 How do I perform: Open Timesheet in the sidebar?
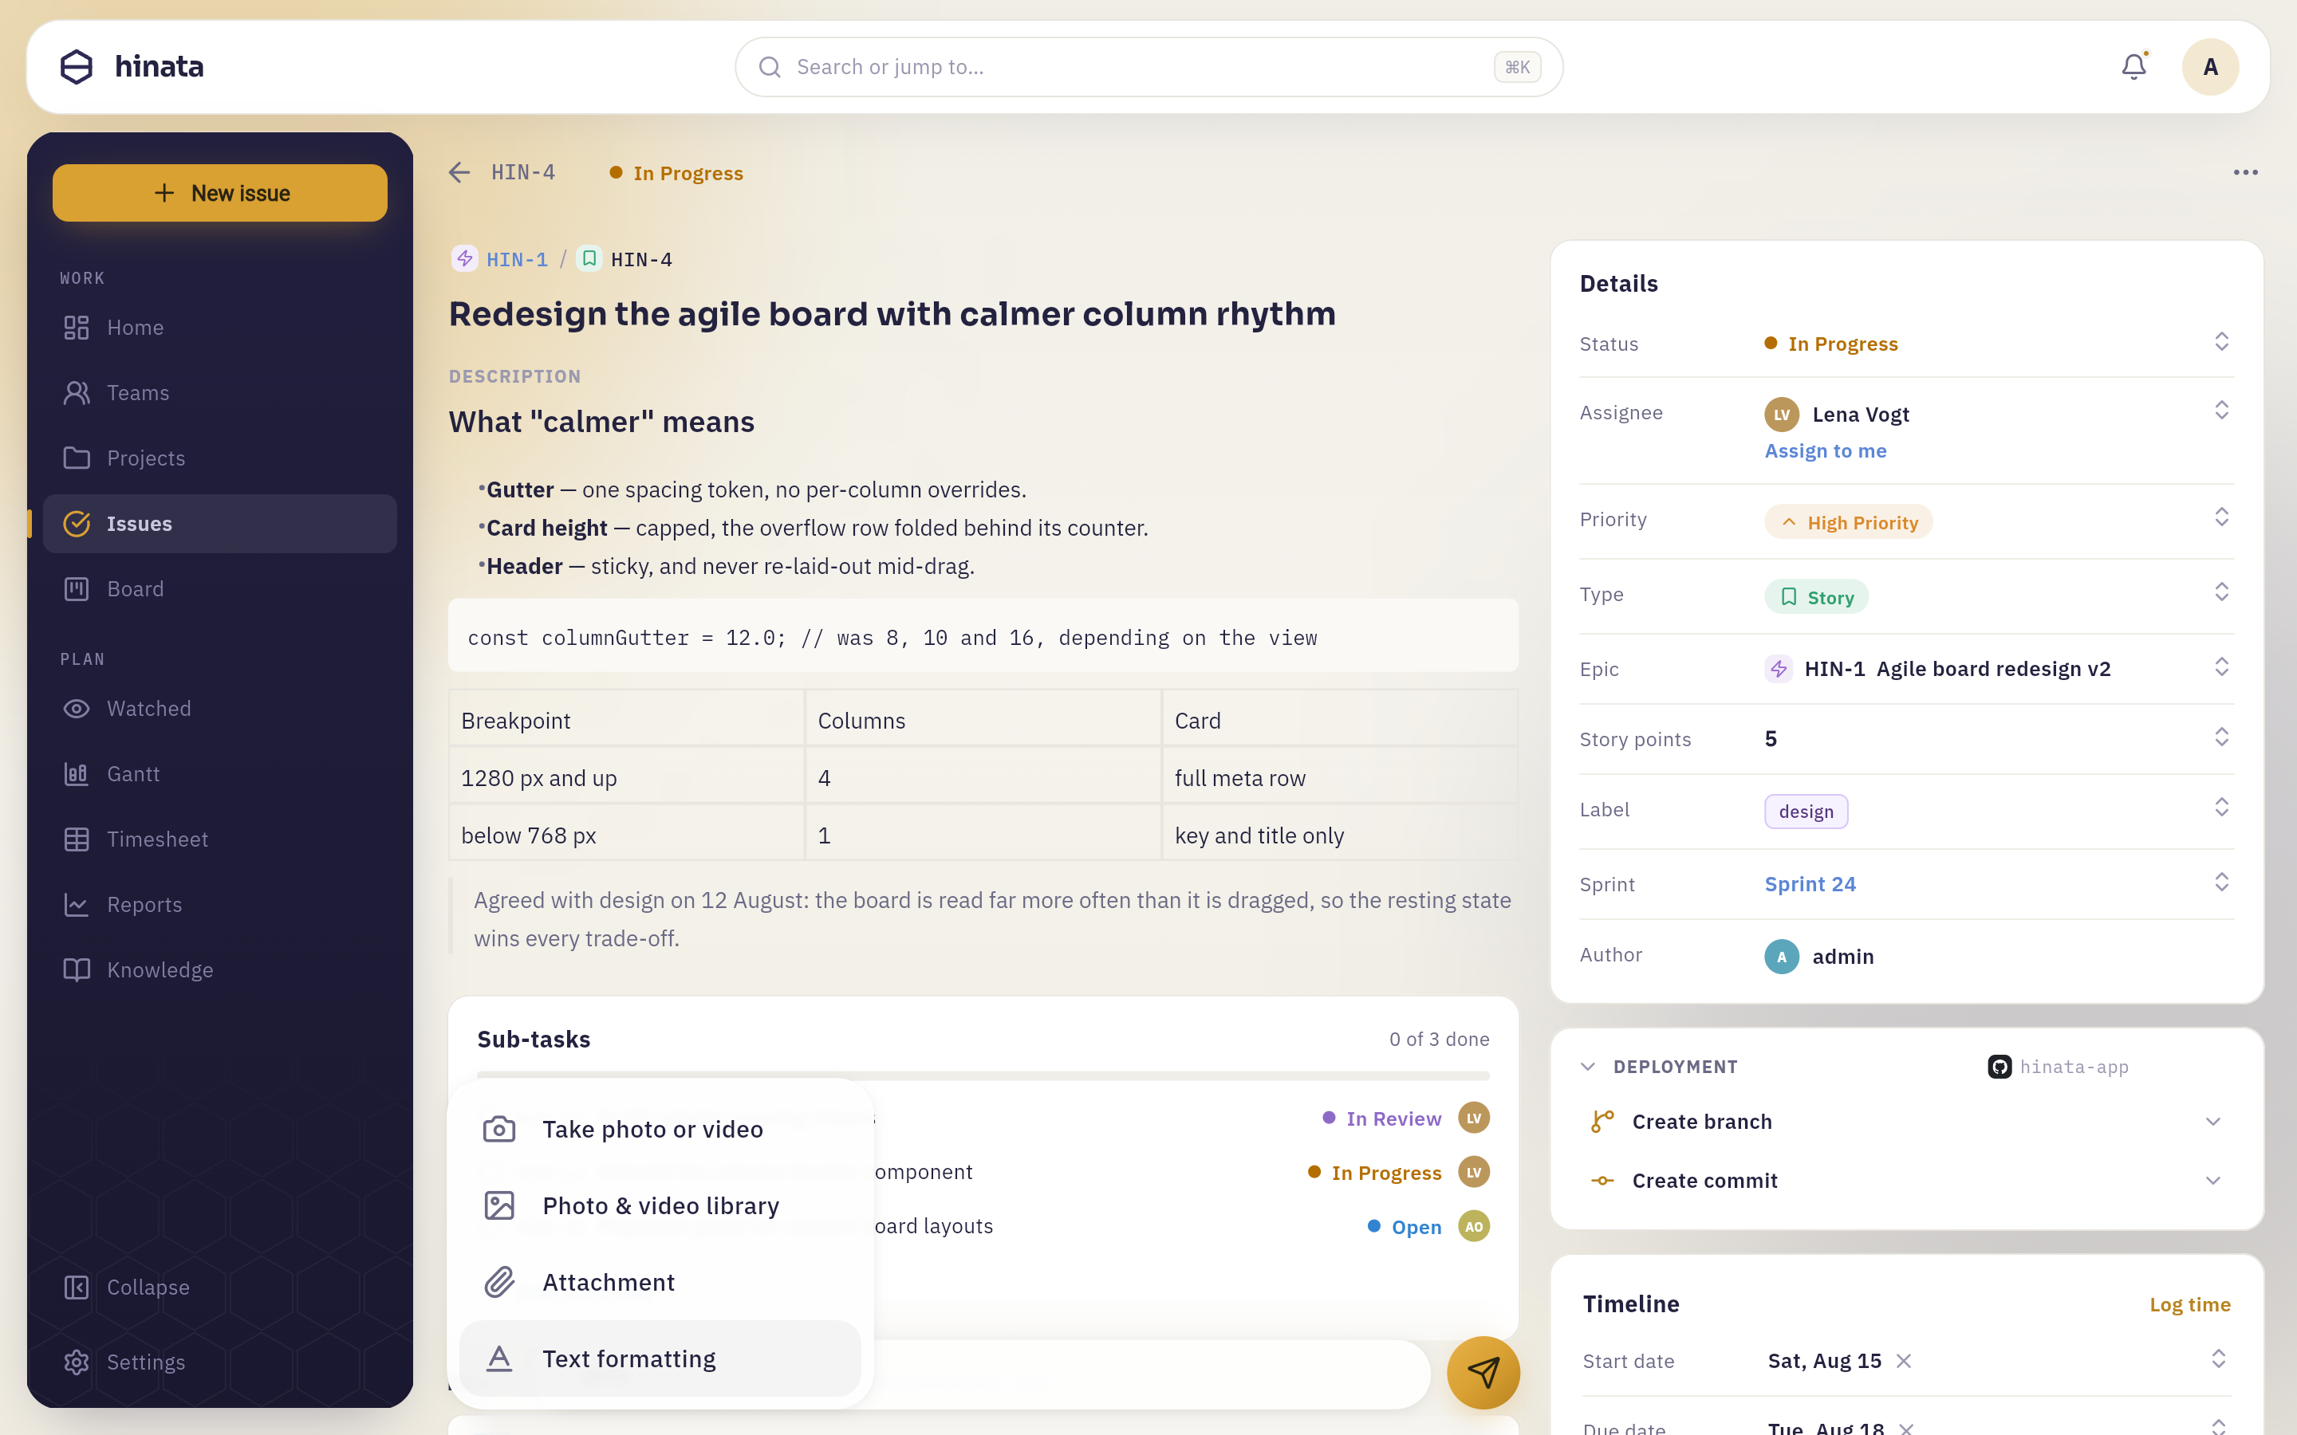click(220, 840)
